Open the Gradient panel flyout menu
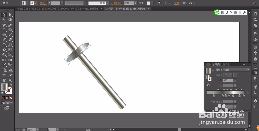The height and width of the screenshot is (131, 259). [249, 64]
